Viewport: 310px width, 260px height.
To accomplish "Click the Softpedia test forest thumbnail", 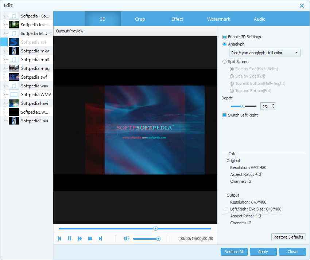I will coord(14,25).
